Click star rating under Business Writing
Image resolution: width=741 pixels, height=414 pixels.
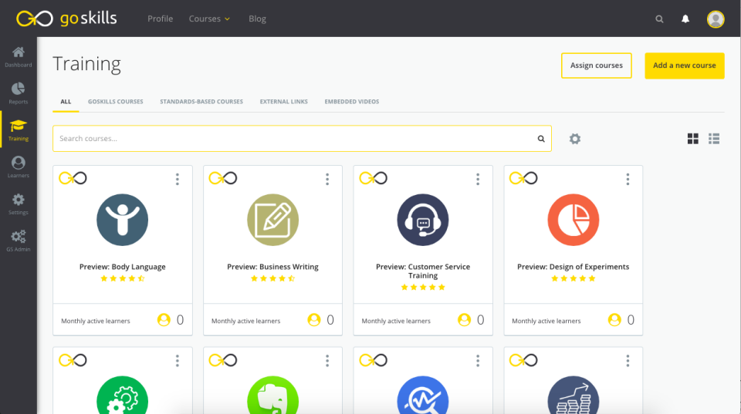[x=272, y=278]
